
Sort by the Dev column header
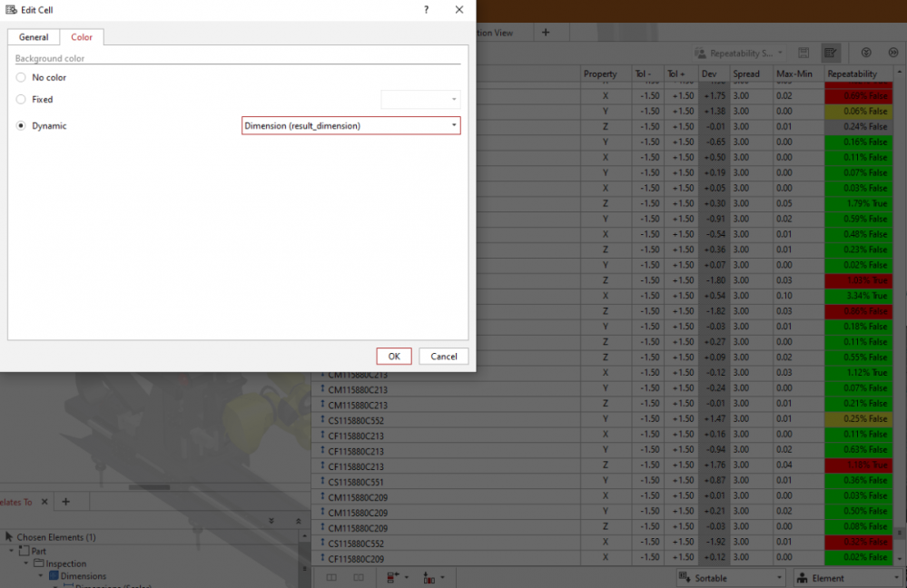click(x=714, y=74)
